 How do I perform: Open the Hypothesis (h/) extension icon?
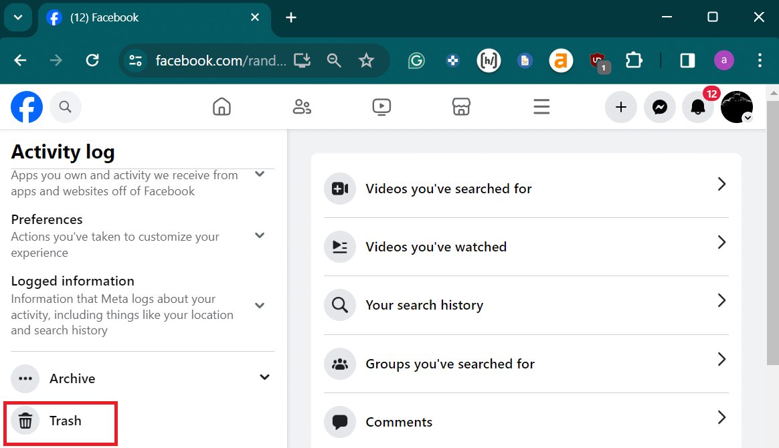pyautogui.click(x=489, y=61)
